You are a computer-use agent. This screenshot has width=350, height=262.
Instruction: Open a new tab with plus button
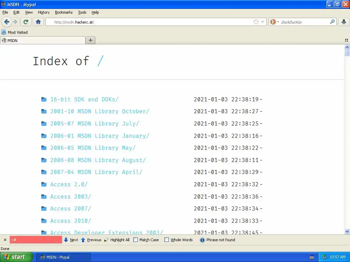(90, 40)
